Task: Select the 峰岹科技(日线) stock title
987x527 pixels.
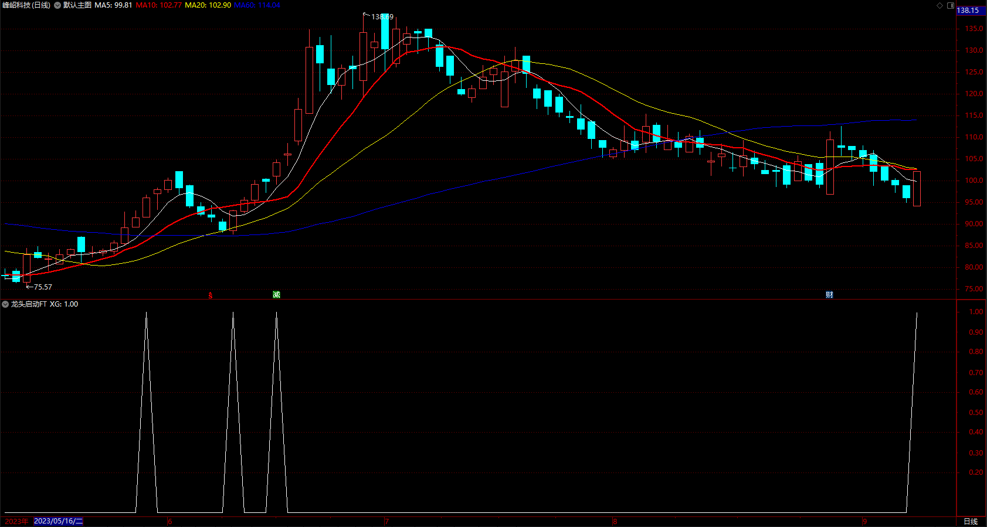Action: (26, 5)
